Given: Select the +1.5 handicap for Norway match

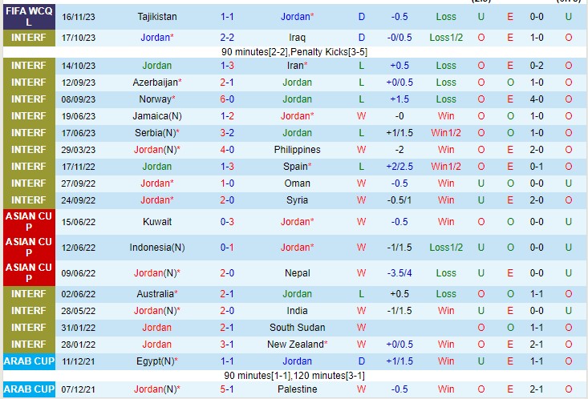Looking at the screenshot, I should pyautogui.click(x=399, y=99).
